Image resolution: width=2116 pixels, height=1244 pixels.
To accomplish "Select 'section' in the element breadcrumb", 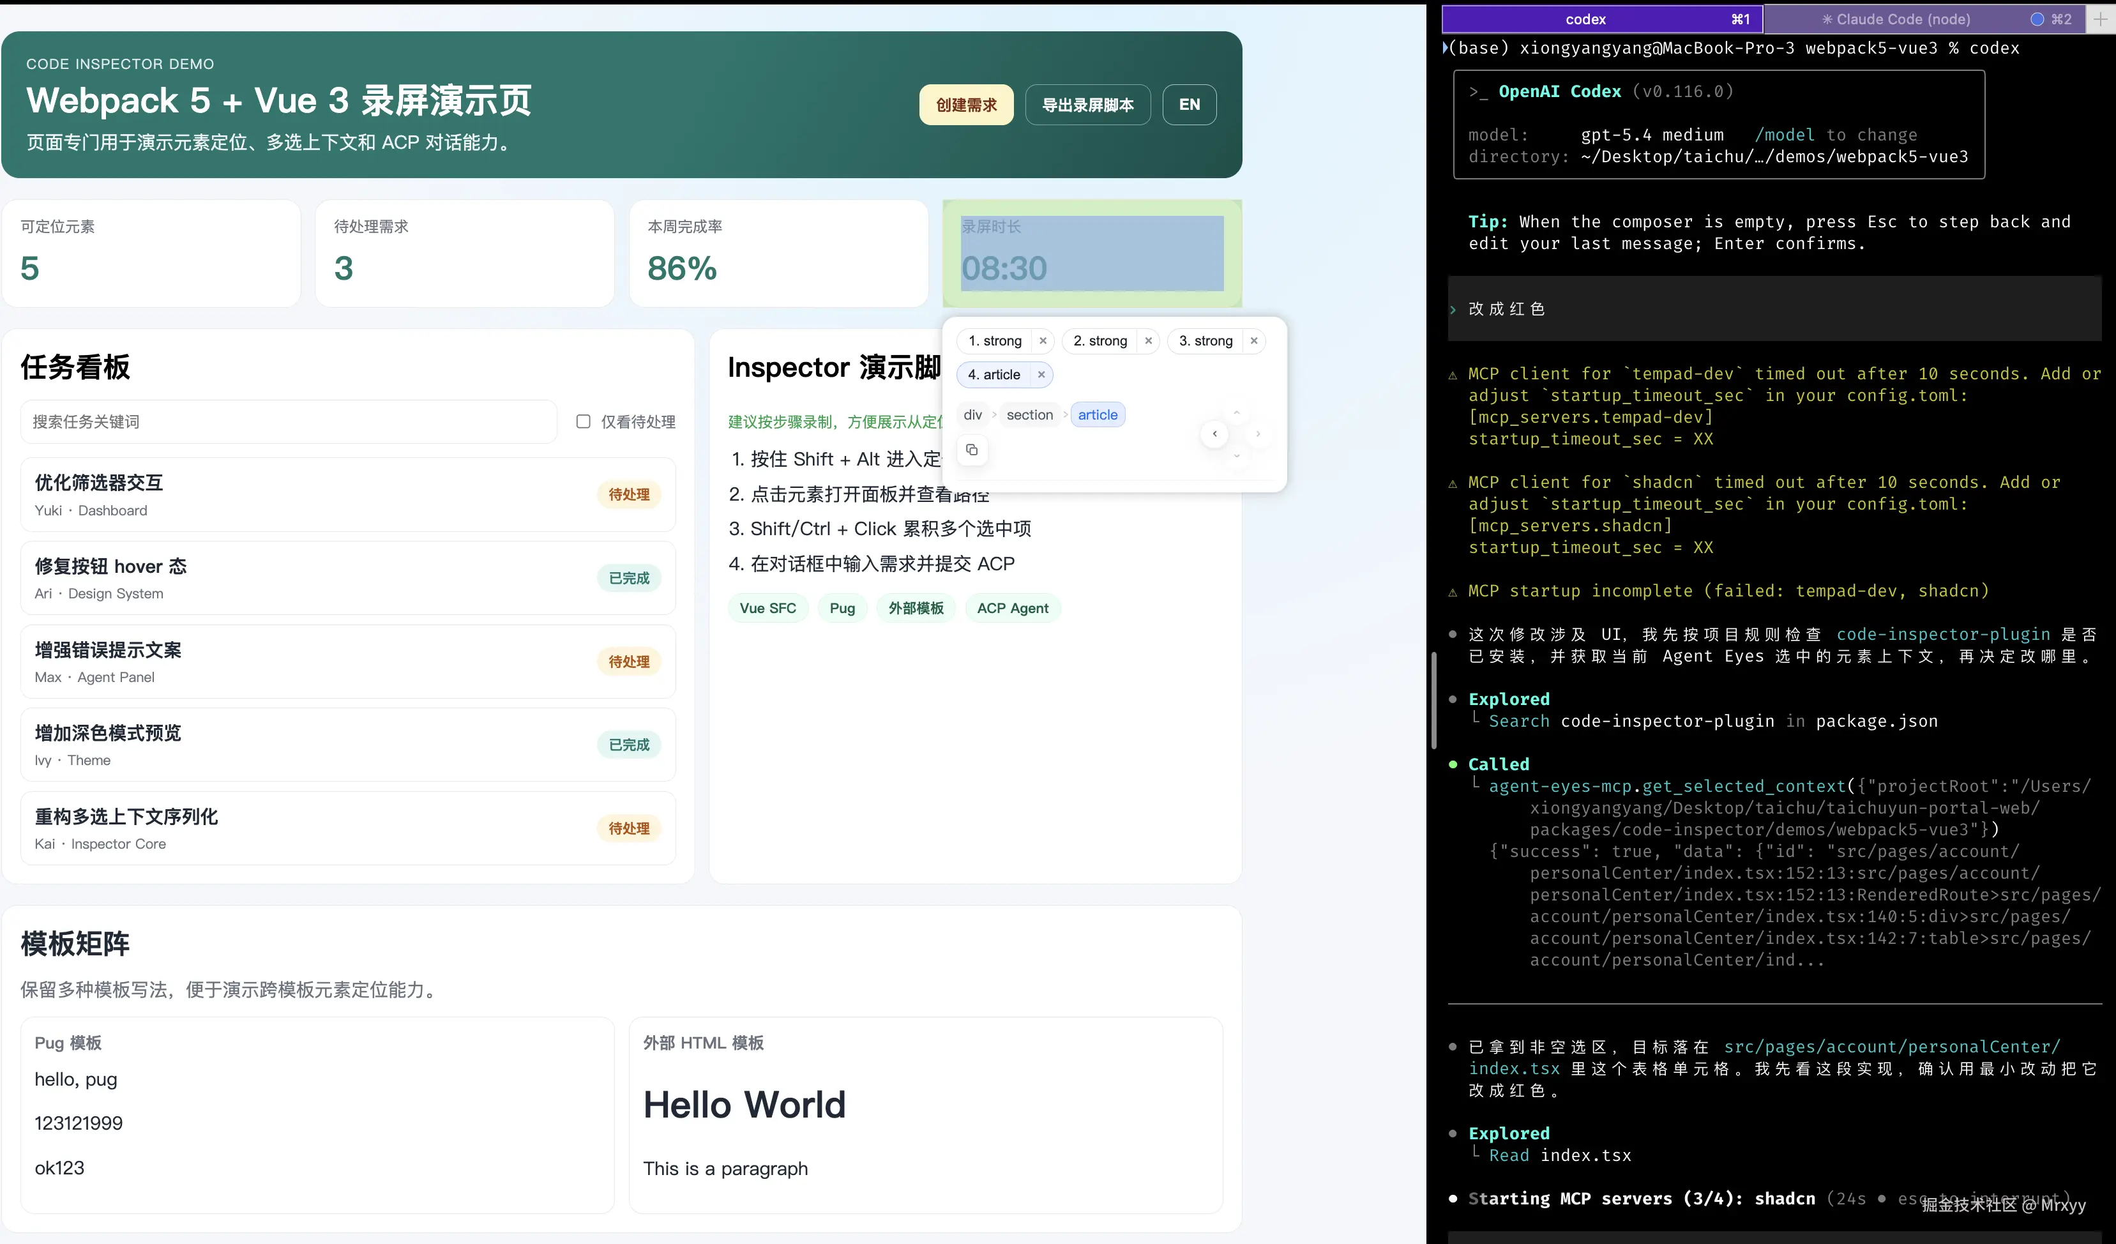I will pos(1029,415).
